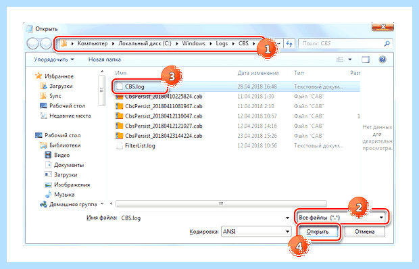Select Библиотеки in the navigation tree
419x269 pixels.
click(x=60, y=145)
